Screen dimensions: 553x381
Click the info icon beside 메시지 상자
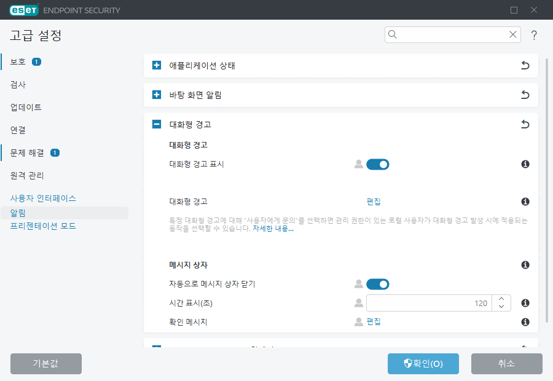point(525,264)
